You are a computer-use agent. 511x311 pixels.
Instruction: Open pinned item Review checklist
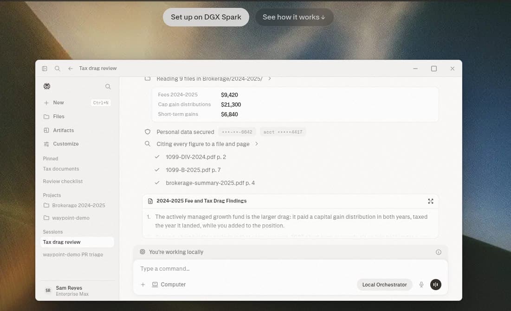point(63,181)
